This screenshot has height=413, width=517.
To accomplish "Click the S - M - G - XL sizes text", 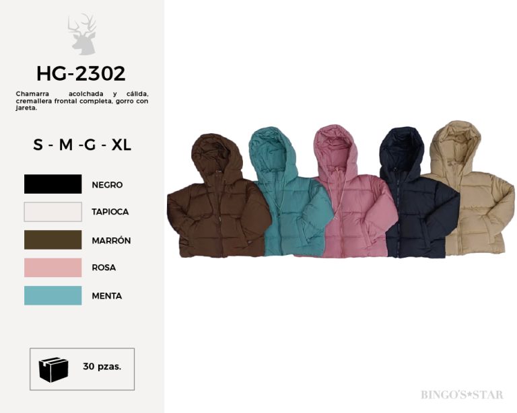I will (82, 145).
